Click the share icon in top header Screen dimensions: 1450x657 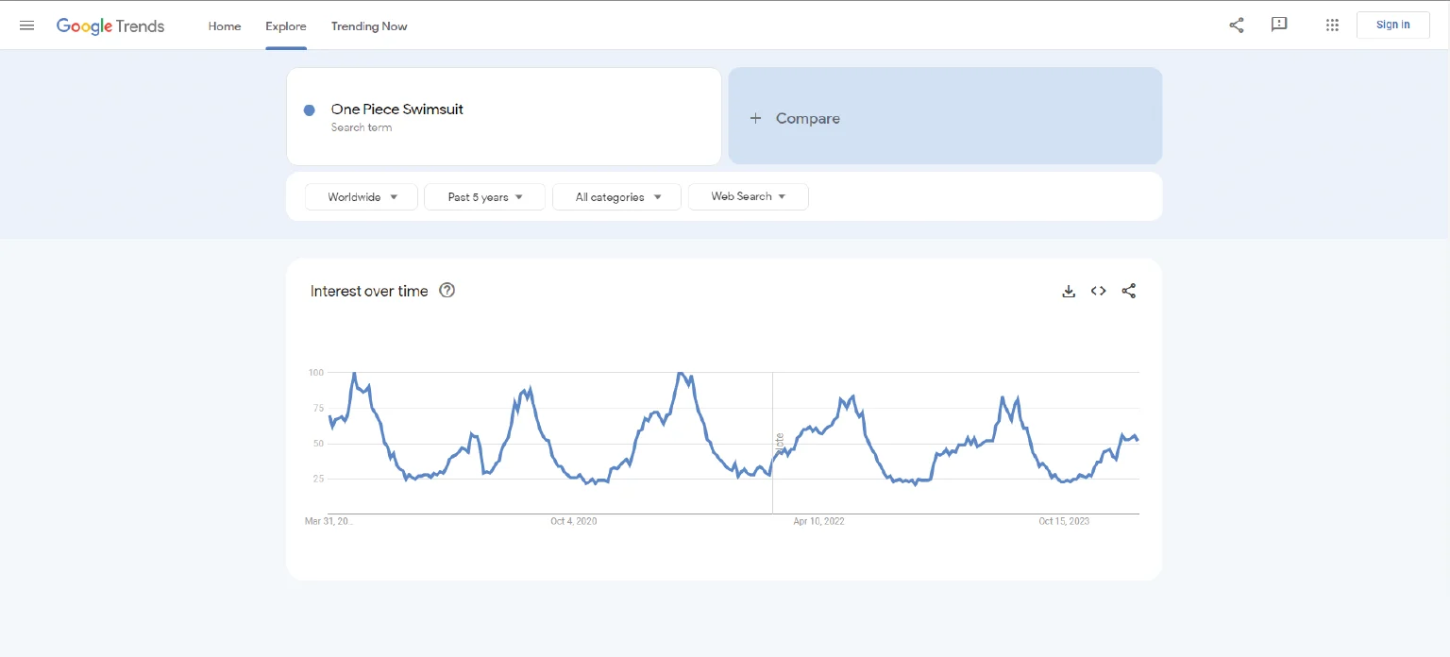pyautogui.click(x=1236, y=25)
